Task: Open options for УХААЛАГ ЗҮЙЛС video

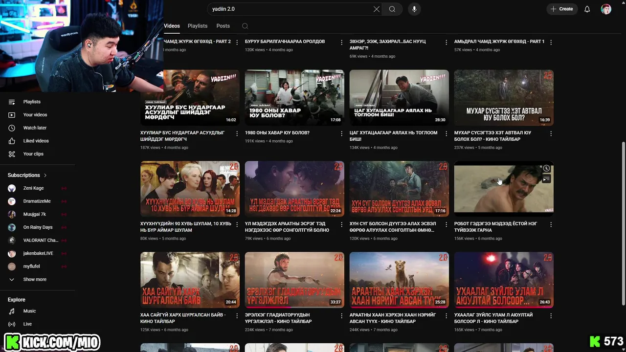Action: tap(551, 316)
